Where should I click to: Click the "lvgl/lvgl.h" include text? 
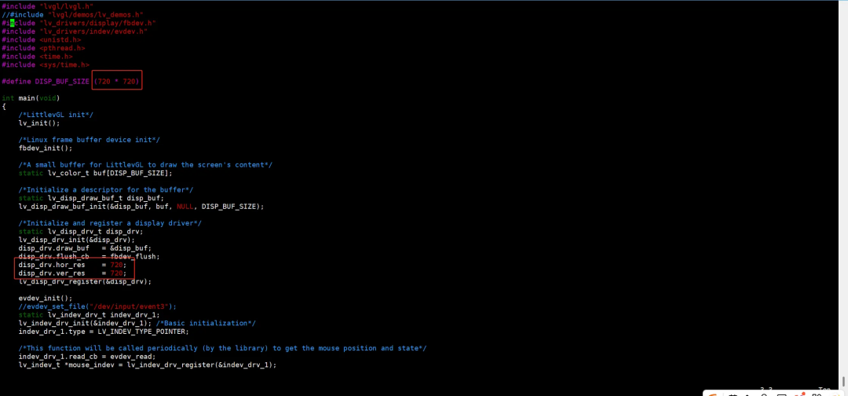tap(68, 6)
